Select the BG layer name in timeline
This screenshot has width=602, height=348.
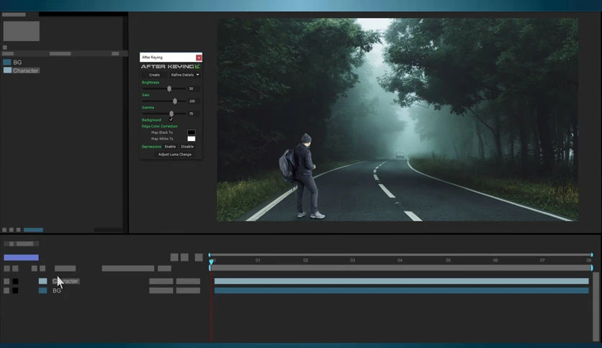point(57,290)
